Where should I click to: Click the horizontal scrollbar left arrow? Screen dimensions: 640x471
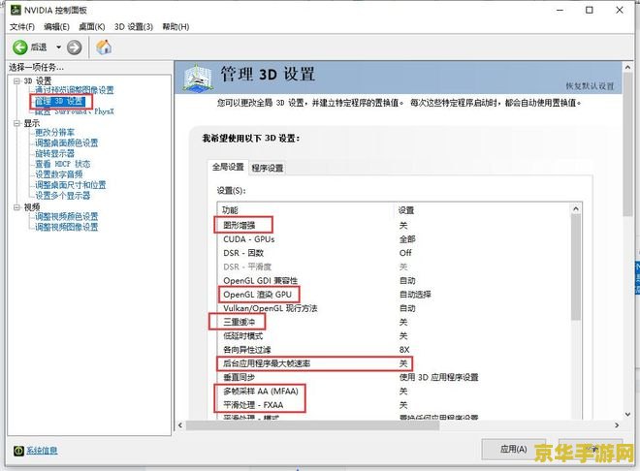[180, 425]
